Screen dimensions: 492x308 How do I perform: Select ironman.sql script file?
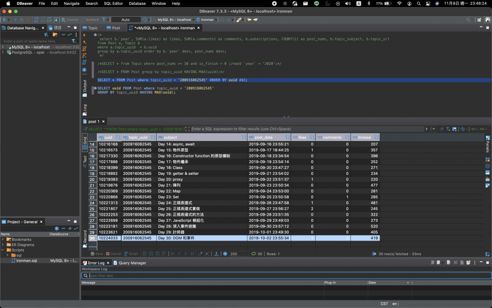(x=27, y=260)
